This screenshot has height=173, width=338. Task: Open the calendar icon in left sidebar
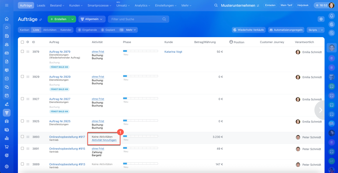click(x=7, y=95)
